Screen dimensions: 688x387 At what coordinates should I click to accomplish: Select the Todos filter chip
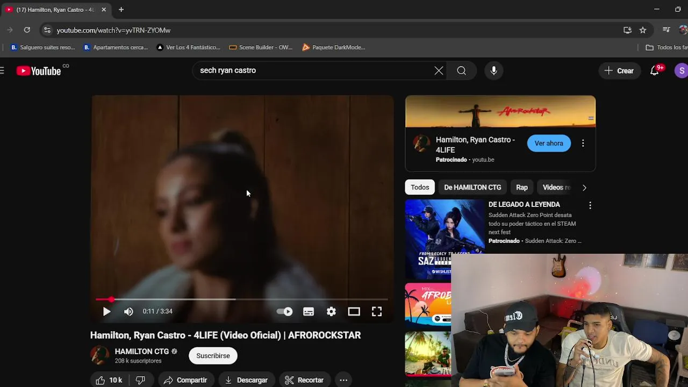(x=420, y=188)
